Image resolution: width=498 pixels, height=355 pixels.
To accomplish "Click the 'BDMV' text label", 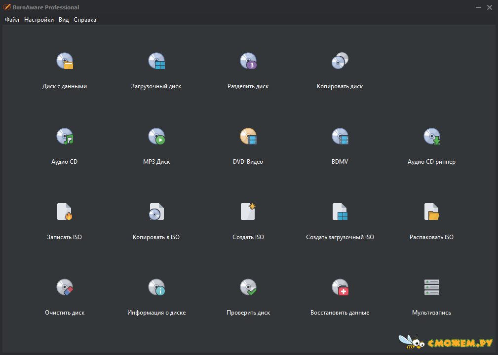I will (340, 162).
